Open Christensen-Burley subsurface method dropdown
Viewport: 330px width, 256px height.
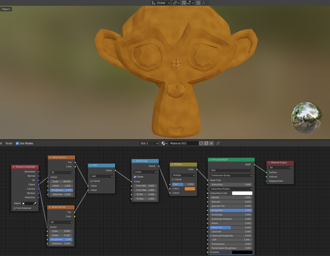tap(231, 175)
